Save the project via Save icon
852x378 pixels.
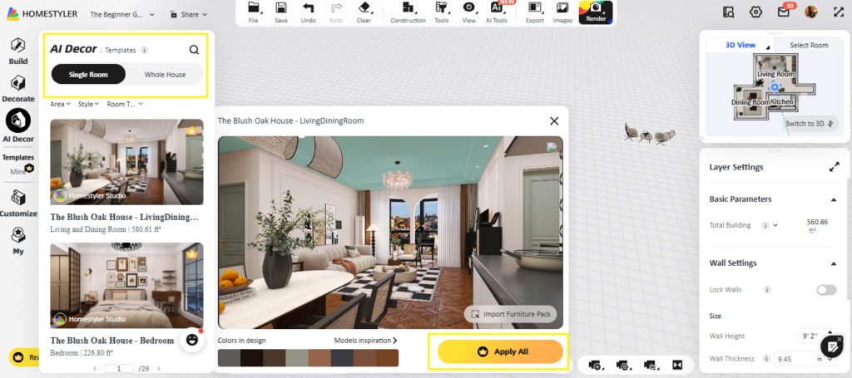tap(281, 12)
